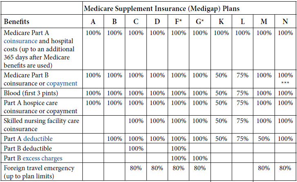Image resolution: width=297 pixels, height=182 pixels.
Task: Select the Plan K column header
Action: (x=221, y=22)
